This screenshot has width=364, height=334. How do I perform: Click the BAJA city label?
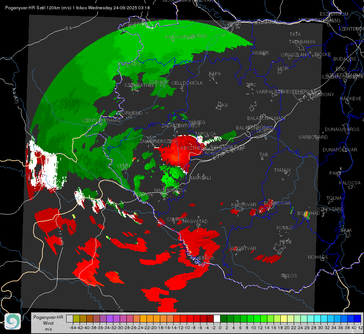tap(346, 230)
